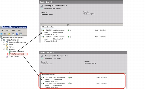This screenshot has width=145, height=90.
Task: Click the blue Help question mark icon
Action: (x=17, y=34)
